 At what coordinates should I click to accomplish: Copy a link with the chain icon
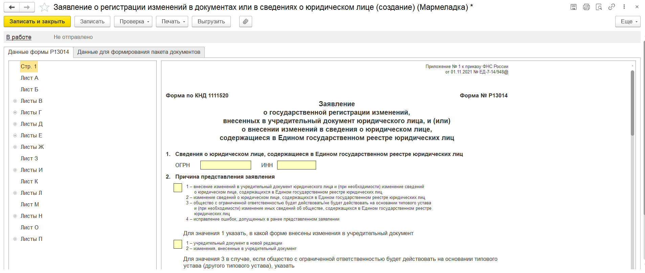[611, 7]
